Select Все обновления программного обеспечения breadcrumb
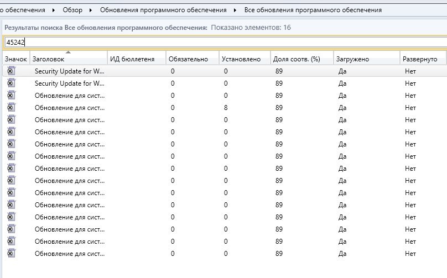The width and height of the screenshot is (447, 278). [x=313, y=10]
